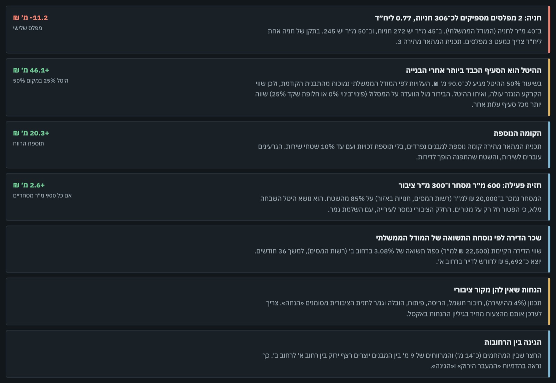The image size is (556, 383).
Task: Select the 'תוספת הרווח' caption
Action: (28, 143)
